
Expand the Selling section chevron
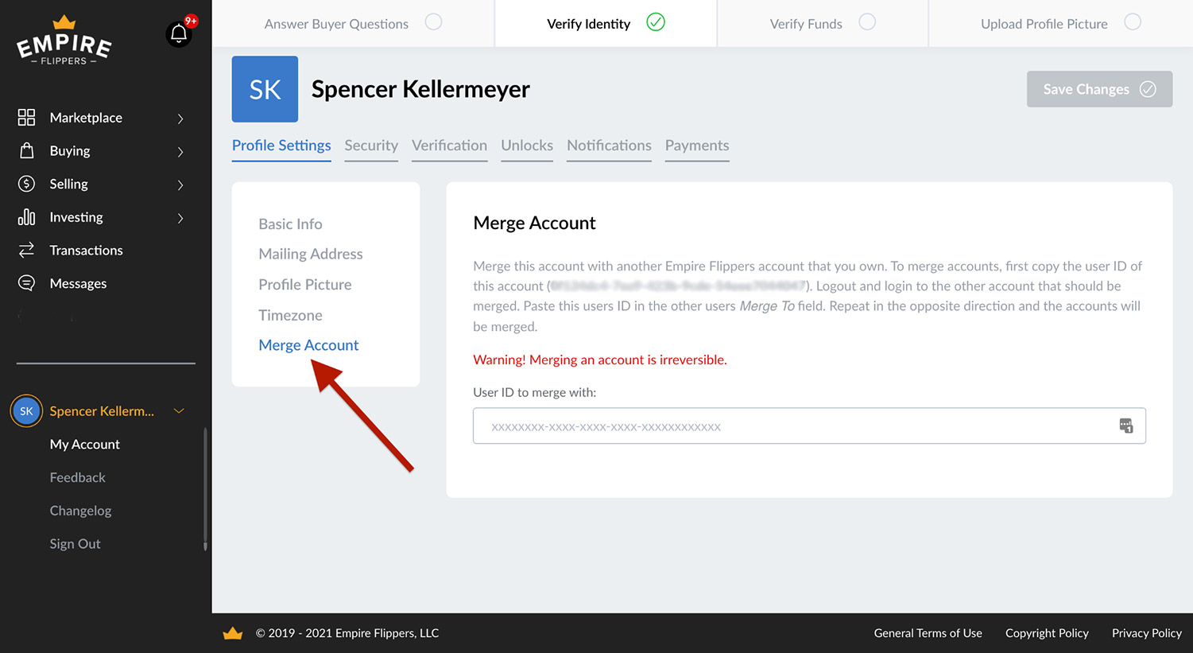click(183, 184)
